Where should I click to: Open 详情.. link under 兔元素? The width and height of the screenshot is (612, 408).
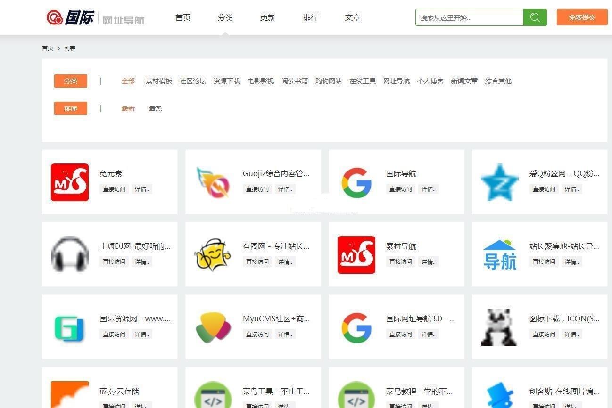[142, 189]
